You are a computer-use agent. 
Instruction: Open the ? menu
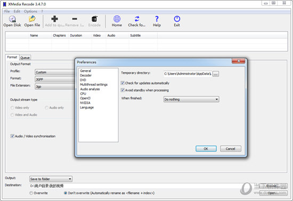42,11
